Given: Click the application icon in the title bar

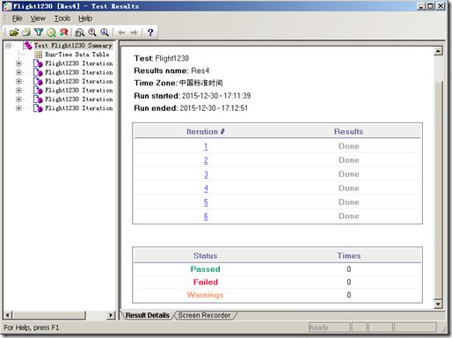Looking at the screenshot, I should [7, 6].
